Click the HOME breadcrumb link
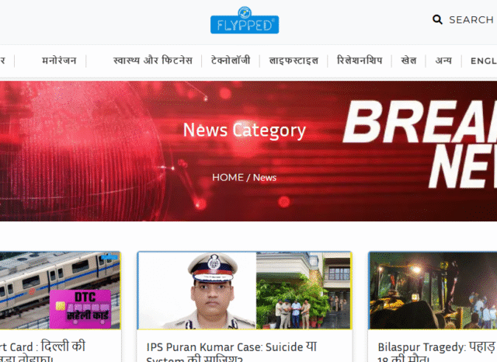 228,178
